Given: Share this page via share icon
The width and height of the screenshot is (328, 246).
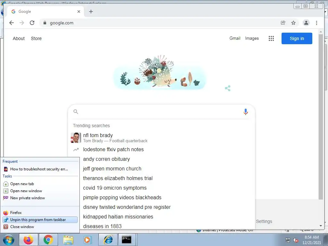Looking at the screenshot, I should click(283, 23).
